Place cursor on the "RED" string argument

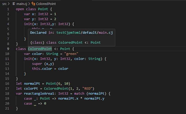coord(89,88)
